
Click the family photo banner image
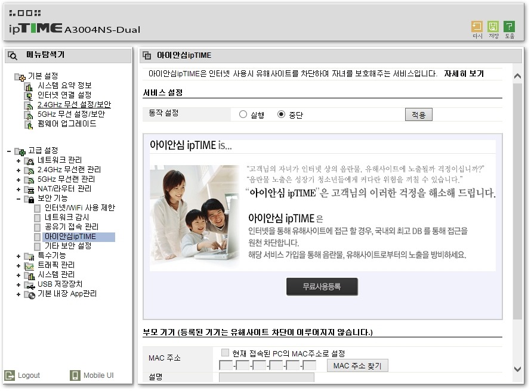click(x=195, y=217)
